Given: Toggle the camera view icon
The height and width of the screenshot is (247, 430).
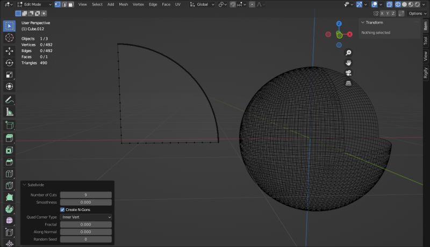Looking at the screenshot, I should click(x=348, y=73).
